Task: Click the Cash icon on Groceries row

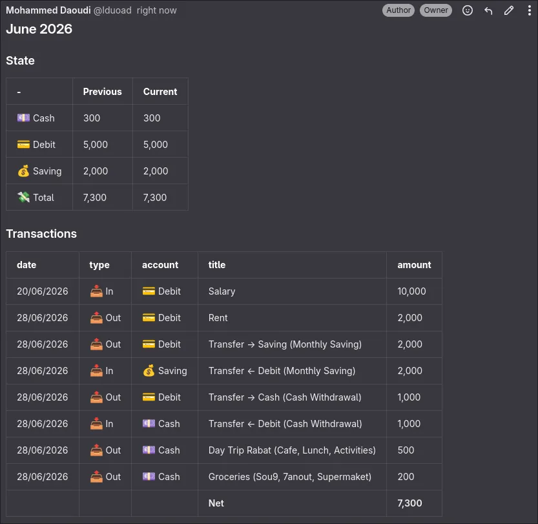Action: tap(149, 476)
